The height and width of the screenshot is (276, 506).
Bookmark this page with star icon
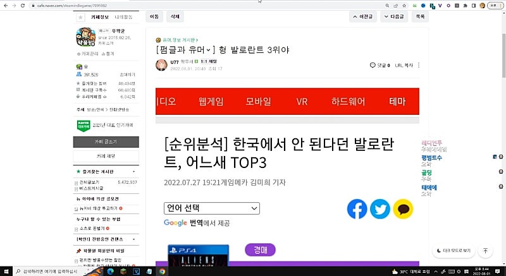[x=404, y=6]
